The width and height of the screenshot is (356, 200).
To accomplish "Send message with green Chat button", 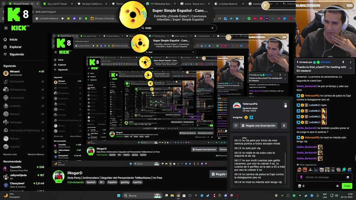I will 347,186.
